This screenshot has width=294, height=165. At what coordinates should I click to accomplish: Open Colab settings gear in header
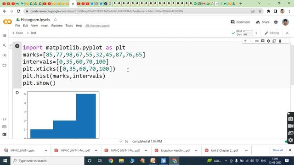tap(276, 22)
